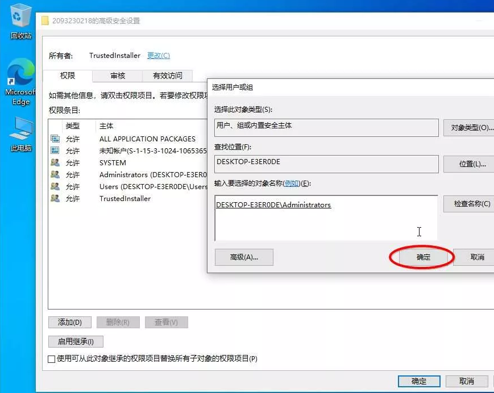Click the 添加(D) button
Image resolution: width=494 pixels, height=393 pixels.
pos(69,322)
